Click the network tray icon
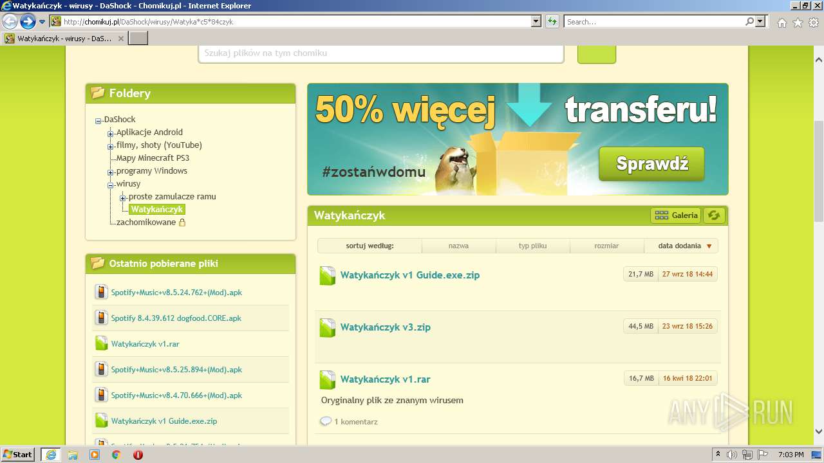This screenshot has height=463, width=824. click(747, 455)
